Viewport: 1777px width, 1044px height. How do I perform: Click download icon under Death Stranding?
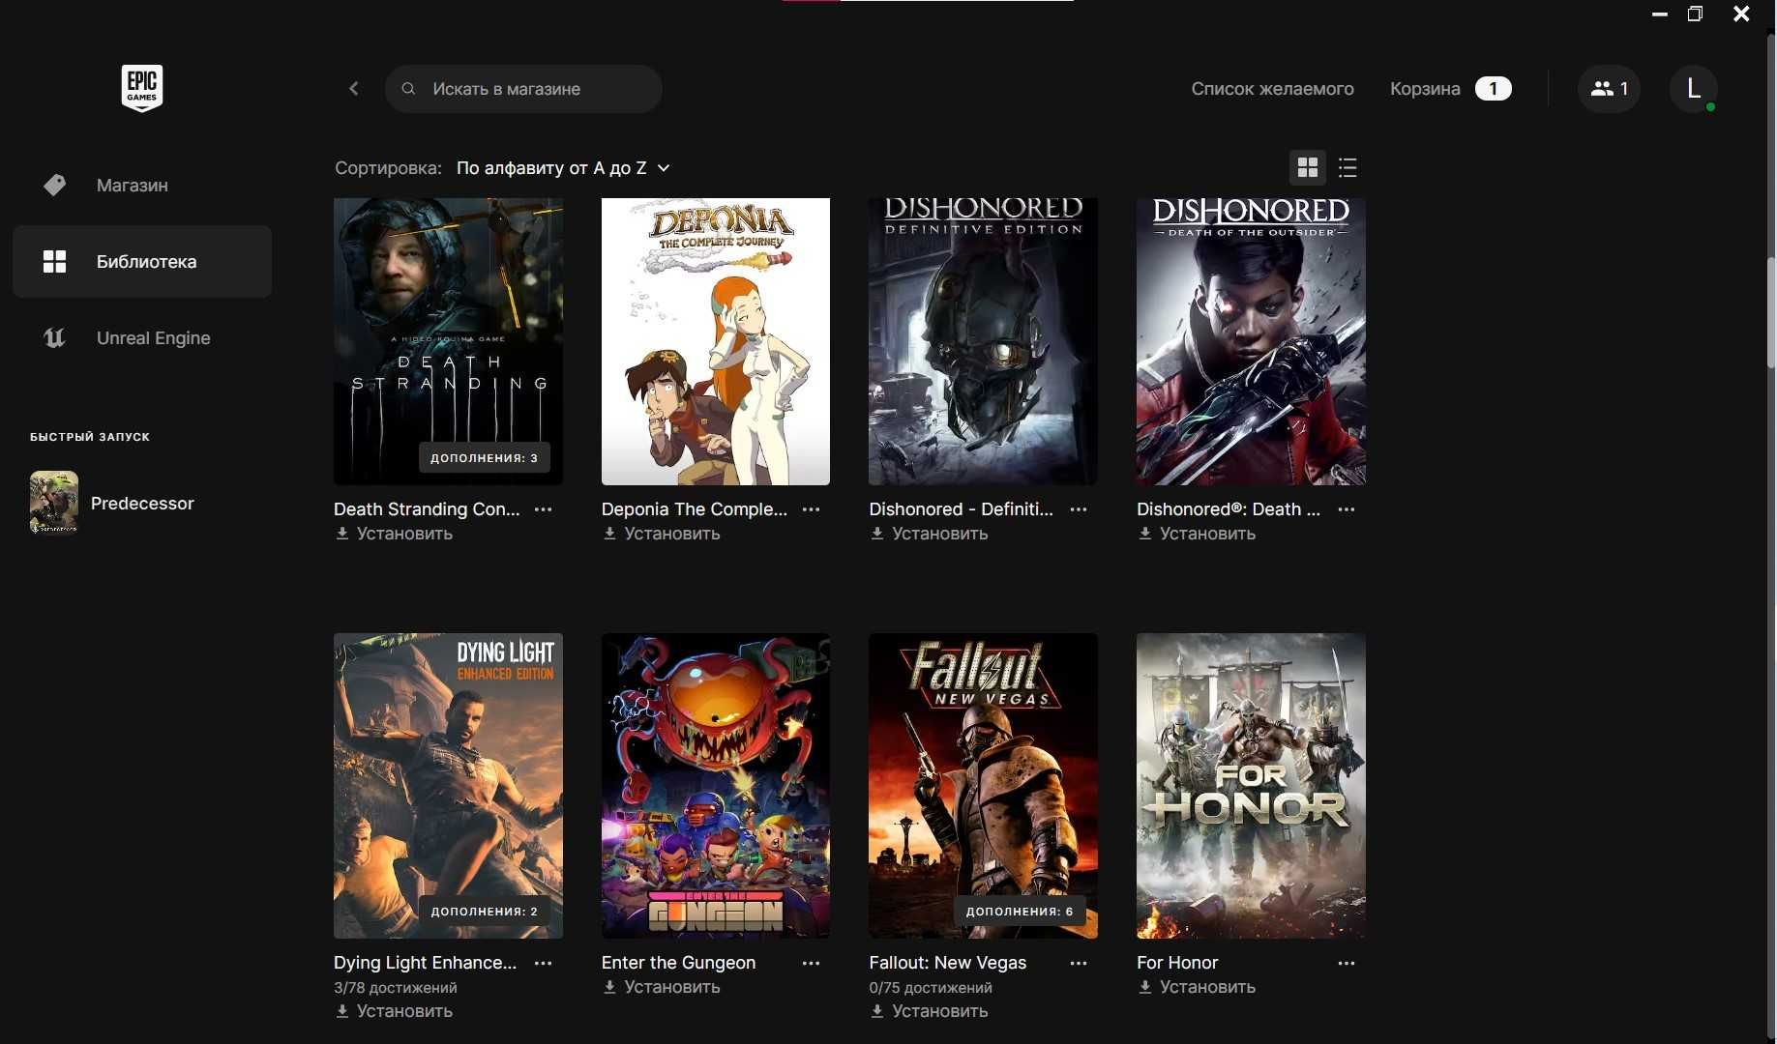point(342,534)
